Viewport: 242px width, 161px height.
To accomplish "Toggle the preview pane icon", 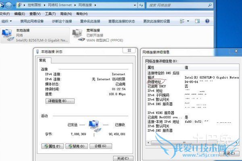I will coord(197,21).
